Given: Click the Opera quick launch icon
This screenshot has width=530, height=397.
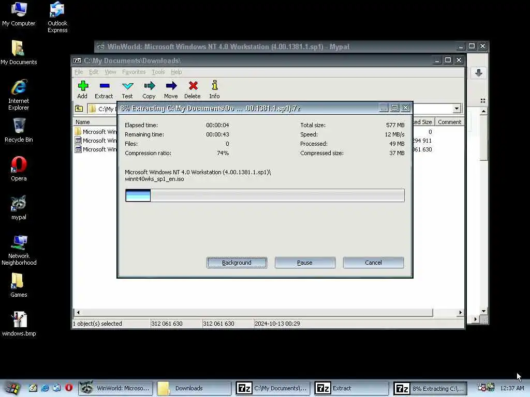Looking at the screenshot, I should tap(69, 388).
